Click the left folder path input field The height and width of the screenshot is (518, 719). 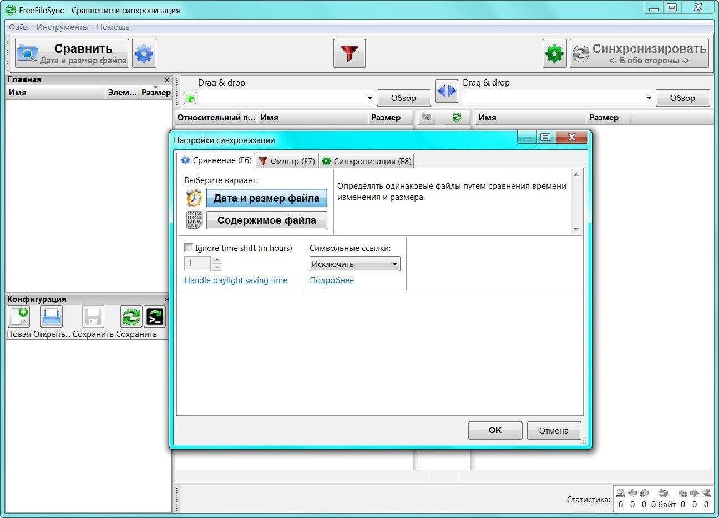[x=281, y=98]
